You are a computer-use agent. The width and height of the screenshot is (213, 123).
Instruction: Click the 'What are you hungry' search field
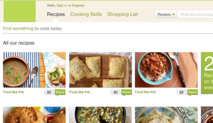click(195, 14)
